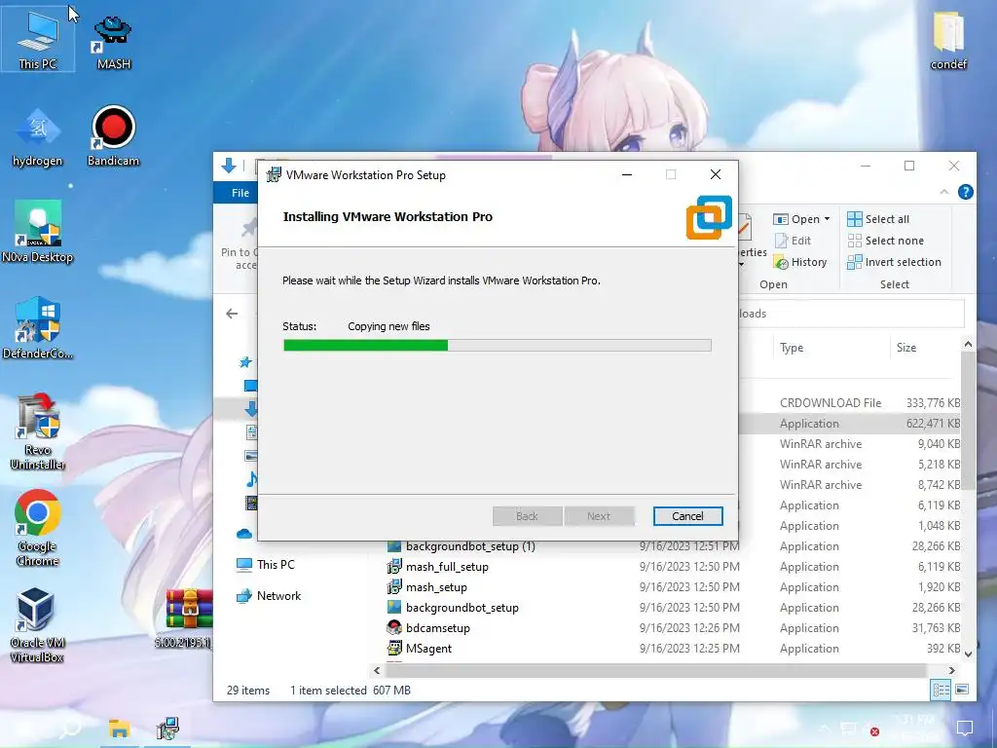This screenshot has height=748, width=997.
Task: Switch to details view icon
Action: click(x=942, y=691)
